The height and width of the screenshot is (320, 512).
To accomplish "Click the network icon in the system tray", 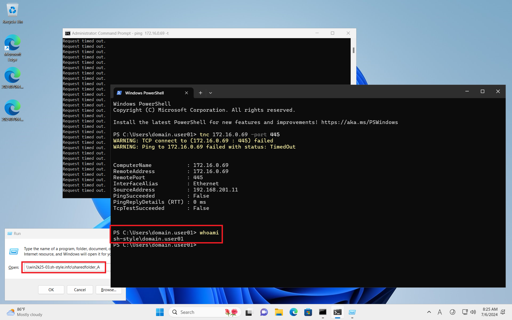I will pyautogui.click(x=465, y=312).
